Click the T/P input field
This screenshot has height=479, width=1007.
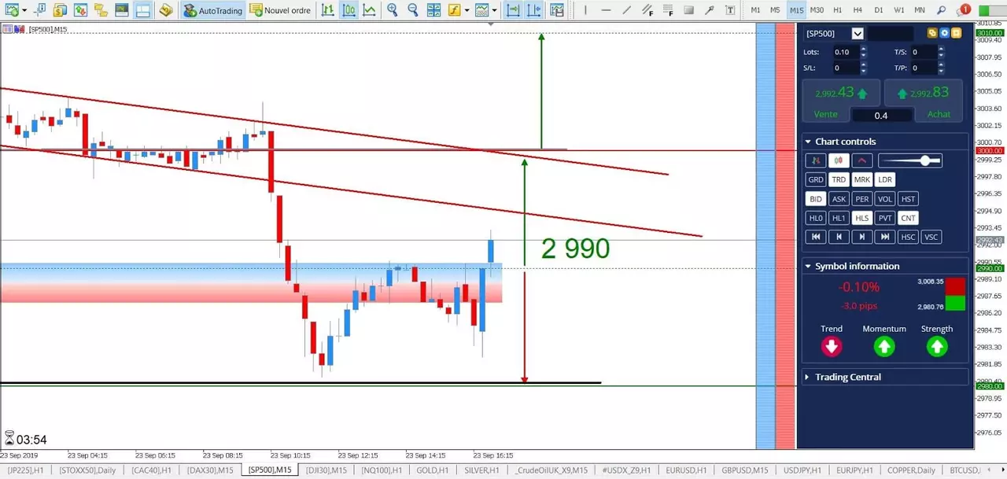tap(924, 68)
